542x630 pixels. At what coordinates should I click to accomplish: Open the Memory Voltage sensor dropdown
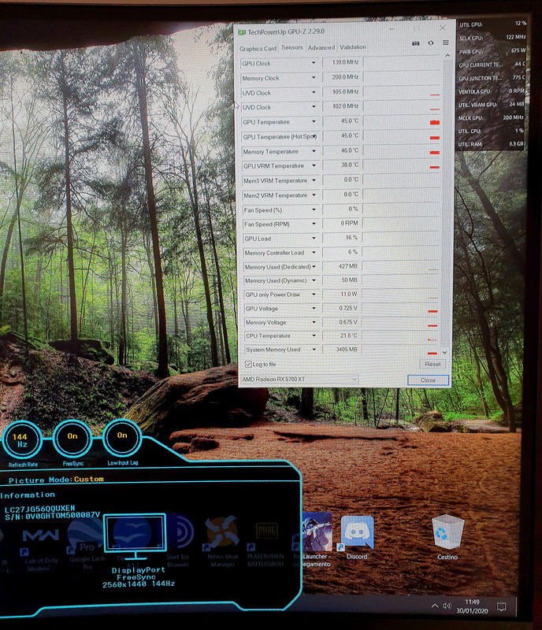click(x=314, y=322)
